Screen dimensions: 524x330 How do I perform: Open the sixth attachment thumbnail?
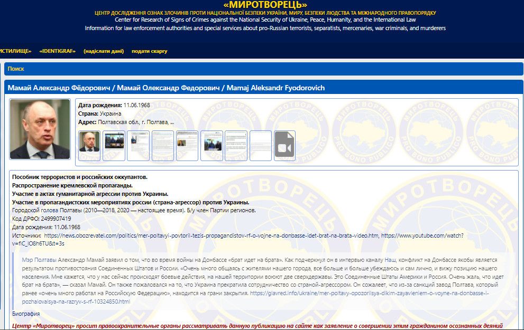[212, 146]
